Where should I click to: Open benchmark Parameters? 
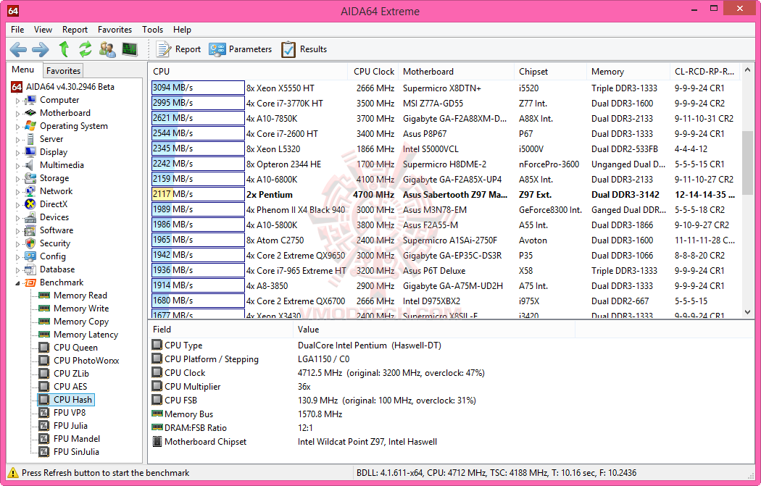[240, 49]
